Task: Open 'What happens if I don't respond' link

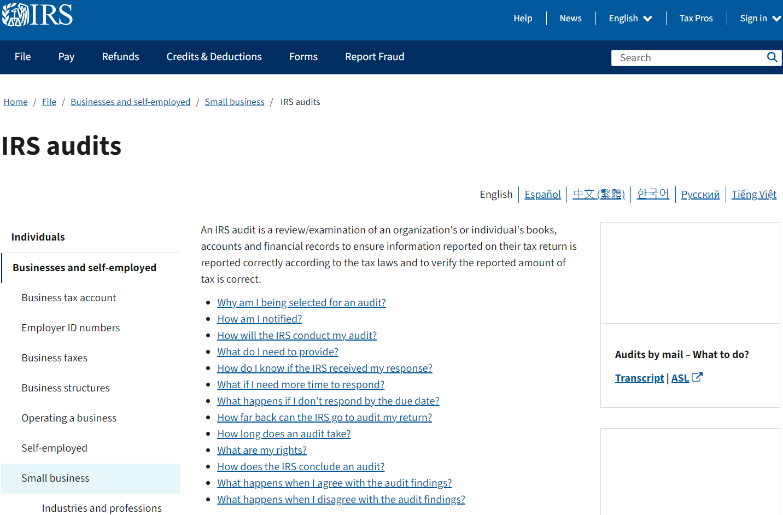Action: 328,401
